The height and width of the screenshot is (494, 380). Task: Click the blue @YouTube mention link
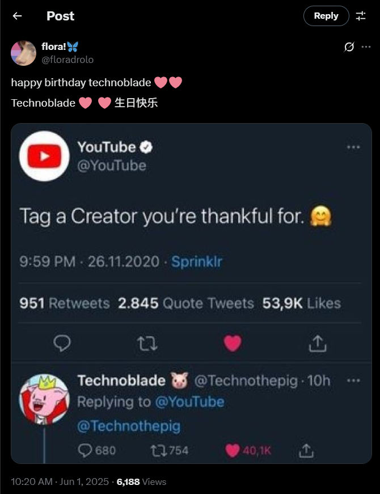click(189, 402)
